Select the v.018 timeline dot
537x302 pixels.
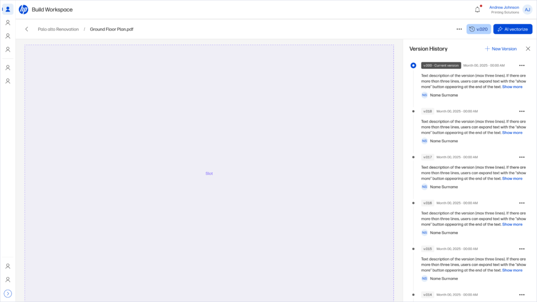tap(413, 111)
